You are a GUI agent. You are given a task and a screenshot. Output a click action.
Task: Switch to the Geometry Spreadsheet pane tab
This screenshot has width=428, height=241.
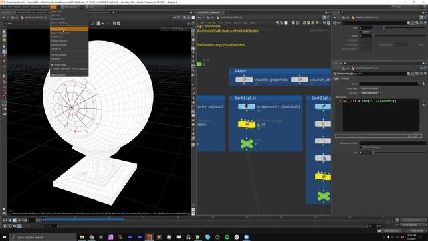[x=98, y=13]
